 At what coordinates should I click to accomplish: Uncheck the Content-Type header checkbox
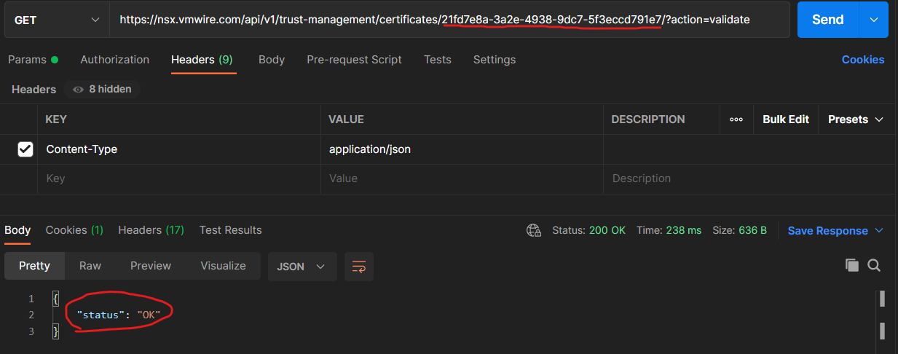(25, 149)
